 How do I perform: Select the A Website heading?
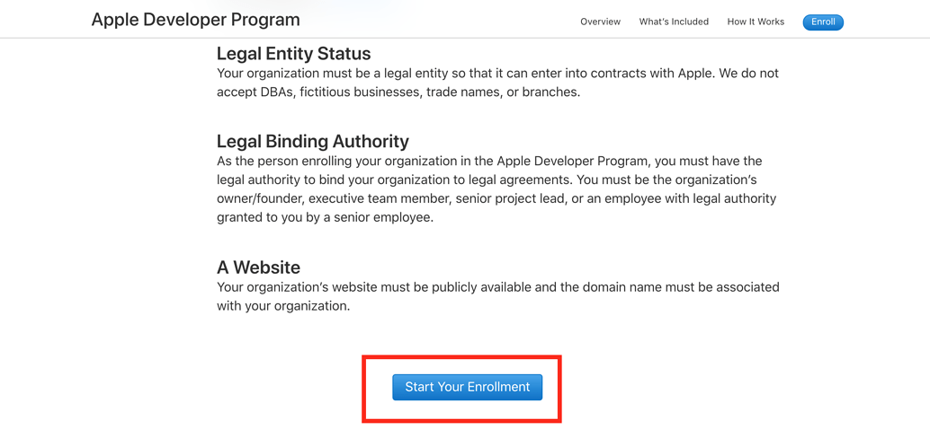click(259, 267)
